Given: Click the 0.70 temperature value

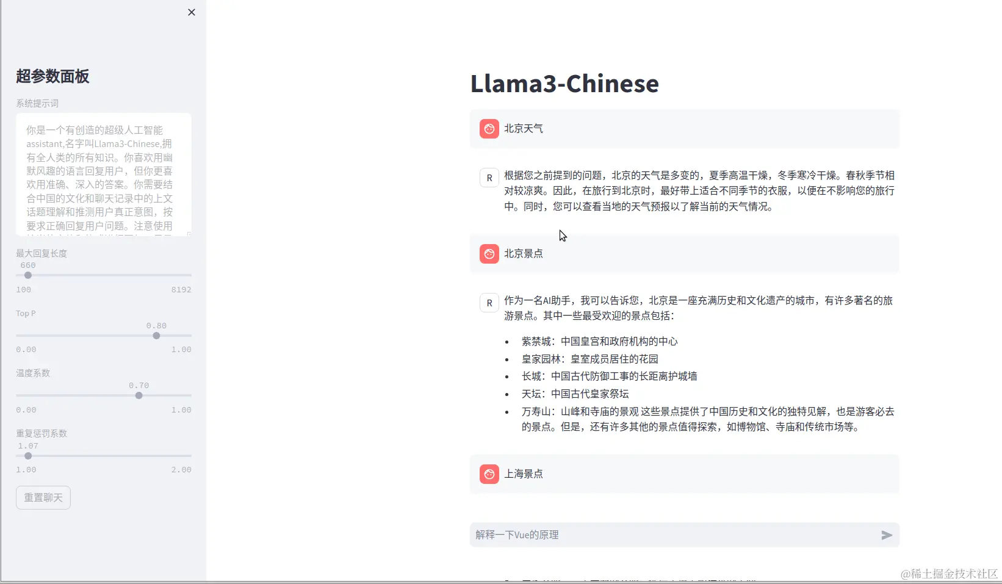Looking at the screenshot, I should [x=139, y=386].
